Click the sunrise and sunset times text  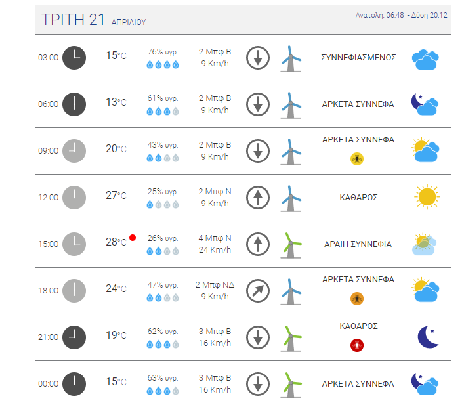(x=401, y=15)
